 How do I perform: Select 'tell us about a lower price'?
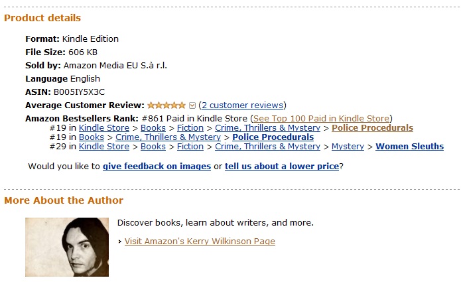tap(282, 166)
